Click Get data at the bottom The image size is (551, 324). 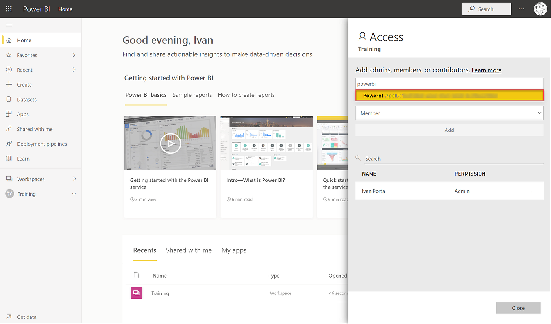click(x=27, y=317)
